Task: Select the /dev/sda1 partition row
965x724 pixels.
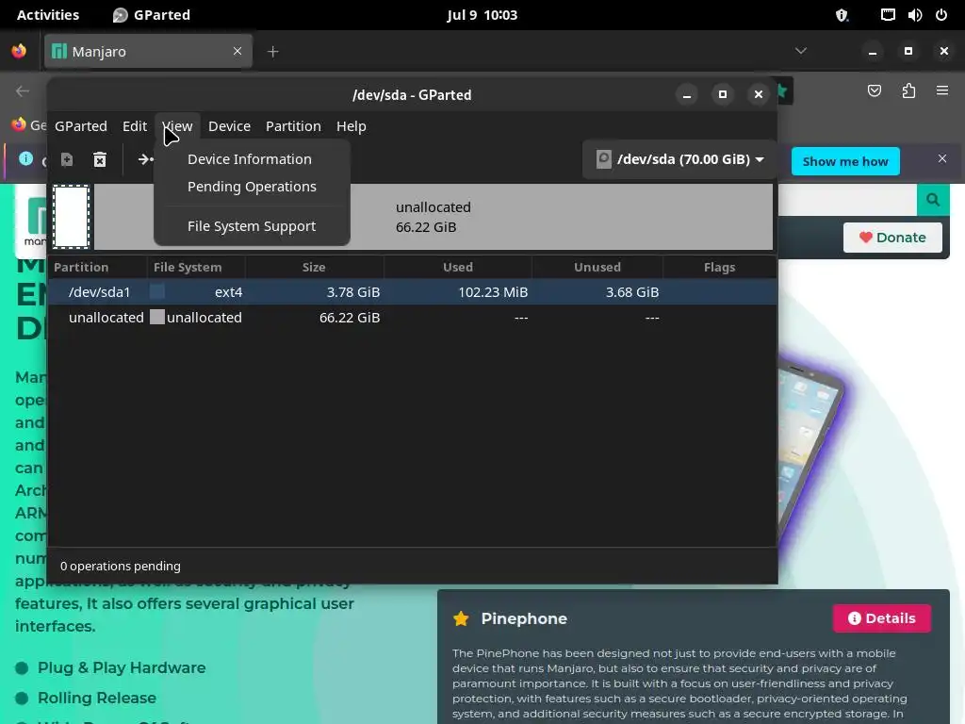Action: 413,292
